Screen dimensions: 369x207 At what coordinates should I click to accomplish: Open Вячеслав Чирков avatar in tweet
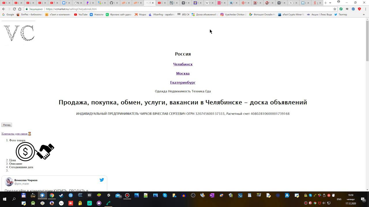click(x=9, y=182)
